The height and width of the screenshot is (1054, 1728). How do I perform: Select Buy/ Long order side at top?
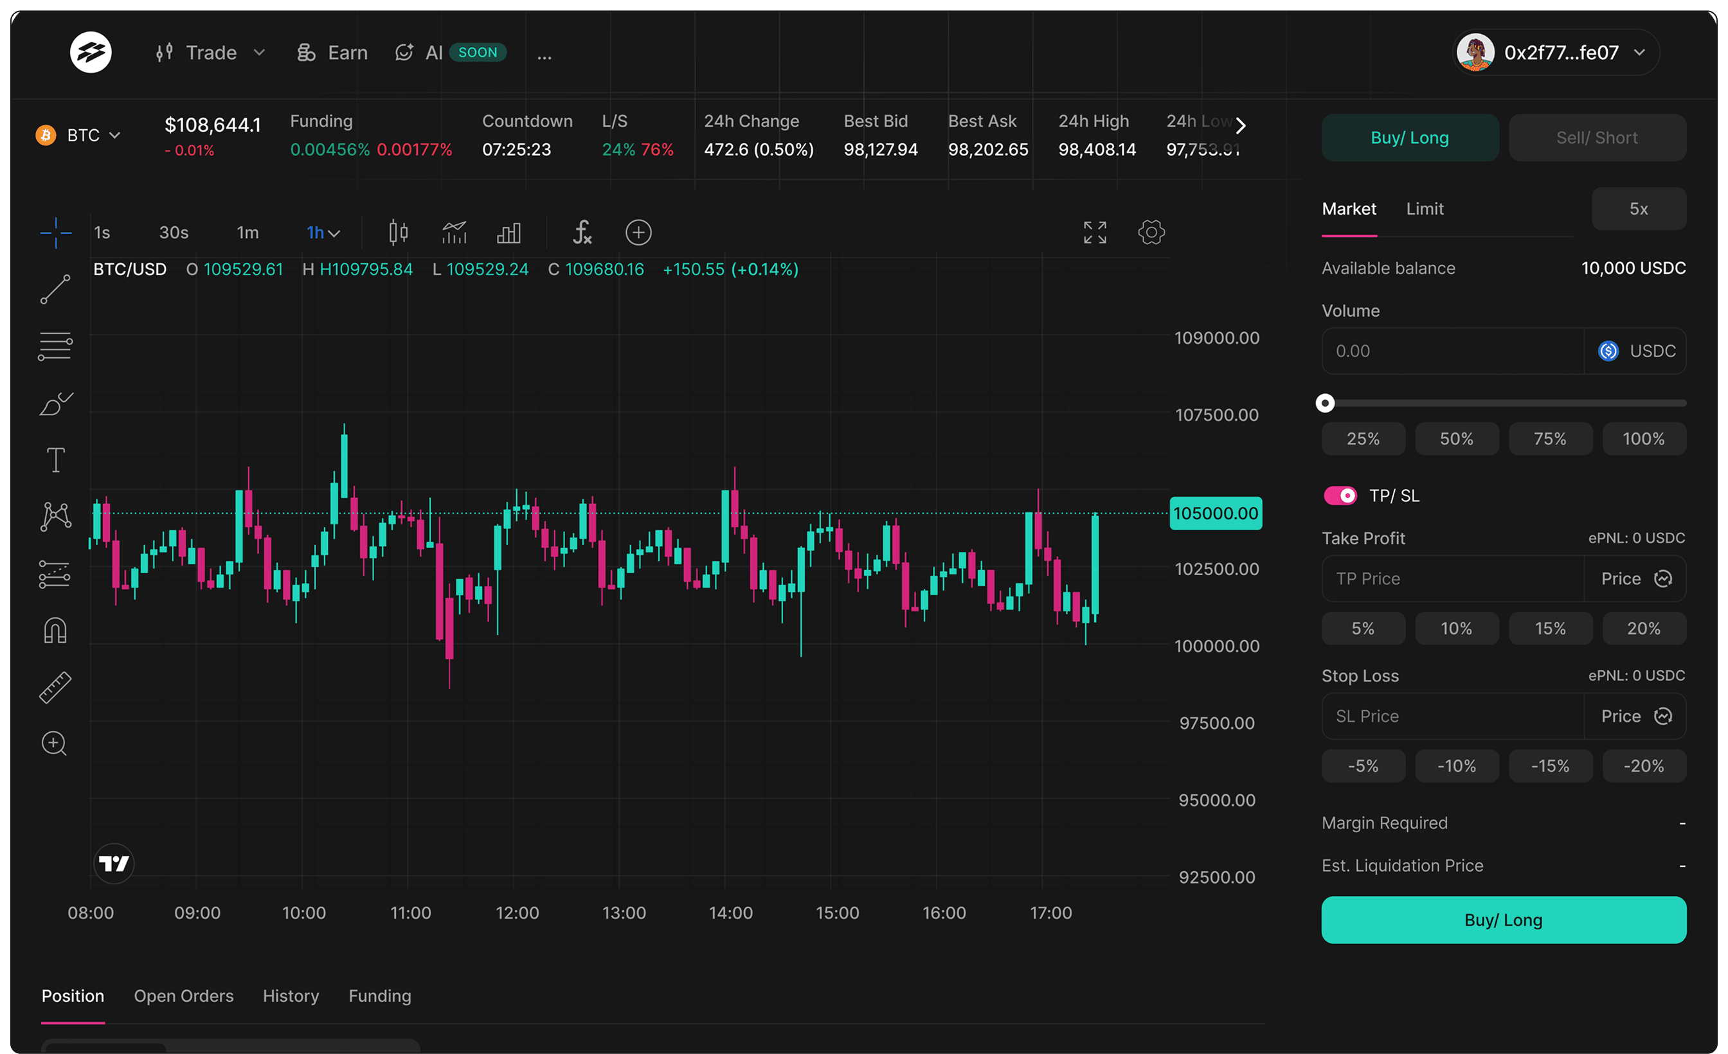point(1410,138)
